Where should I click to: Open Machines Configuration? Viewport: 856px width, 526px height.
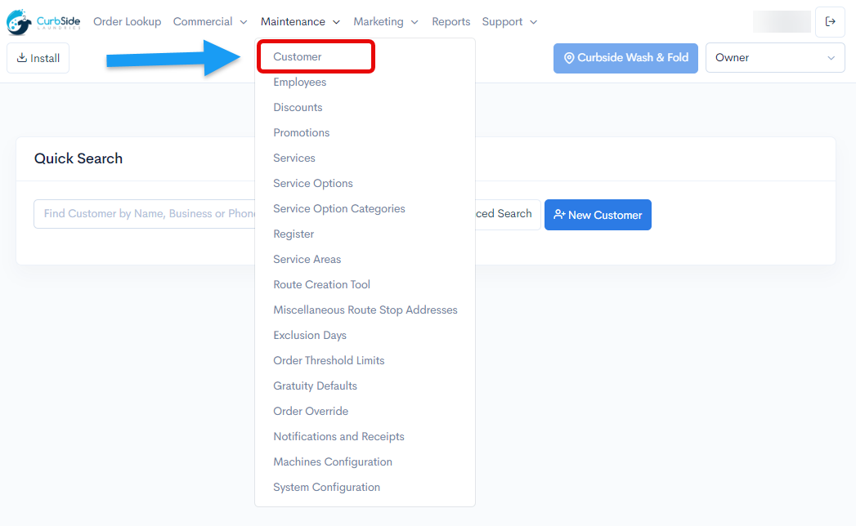point(333,462)
